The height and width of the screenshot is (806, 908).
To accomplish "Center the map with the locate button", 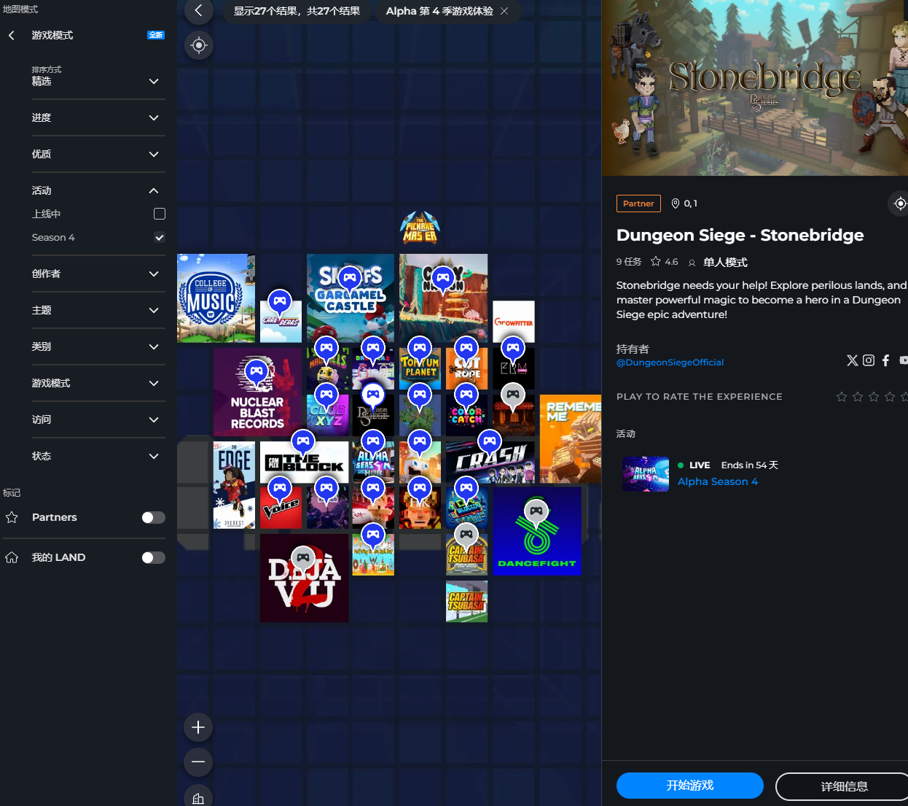I will (x=198, y=45).
